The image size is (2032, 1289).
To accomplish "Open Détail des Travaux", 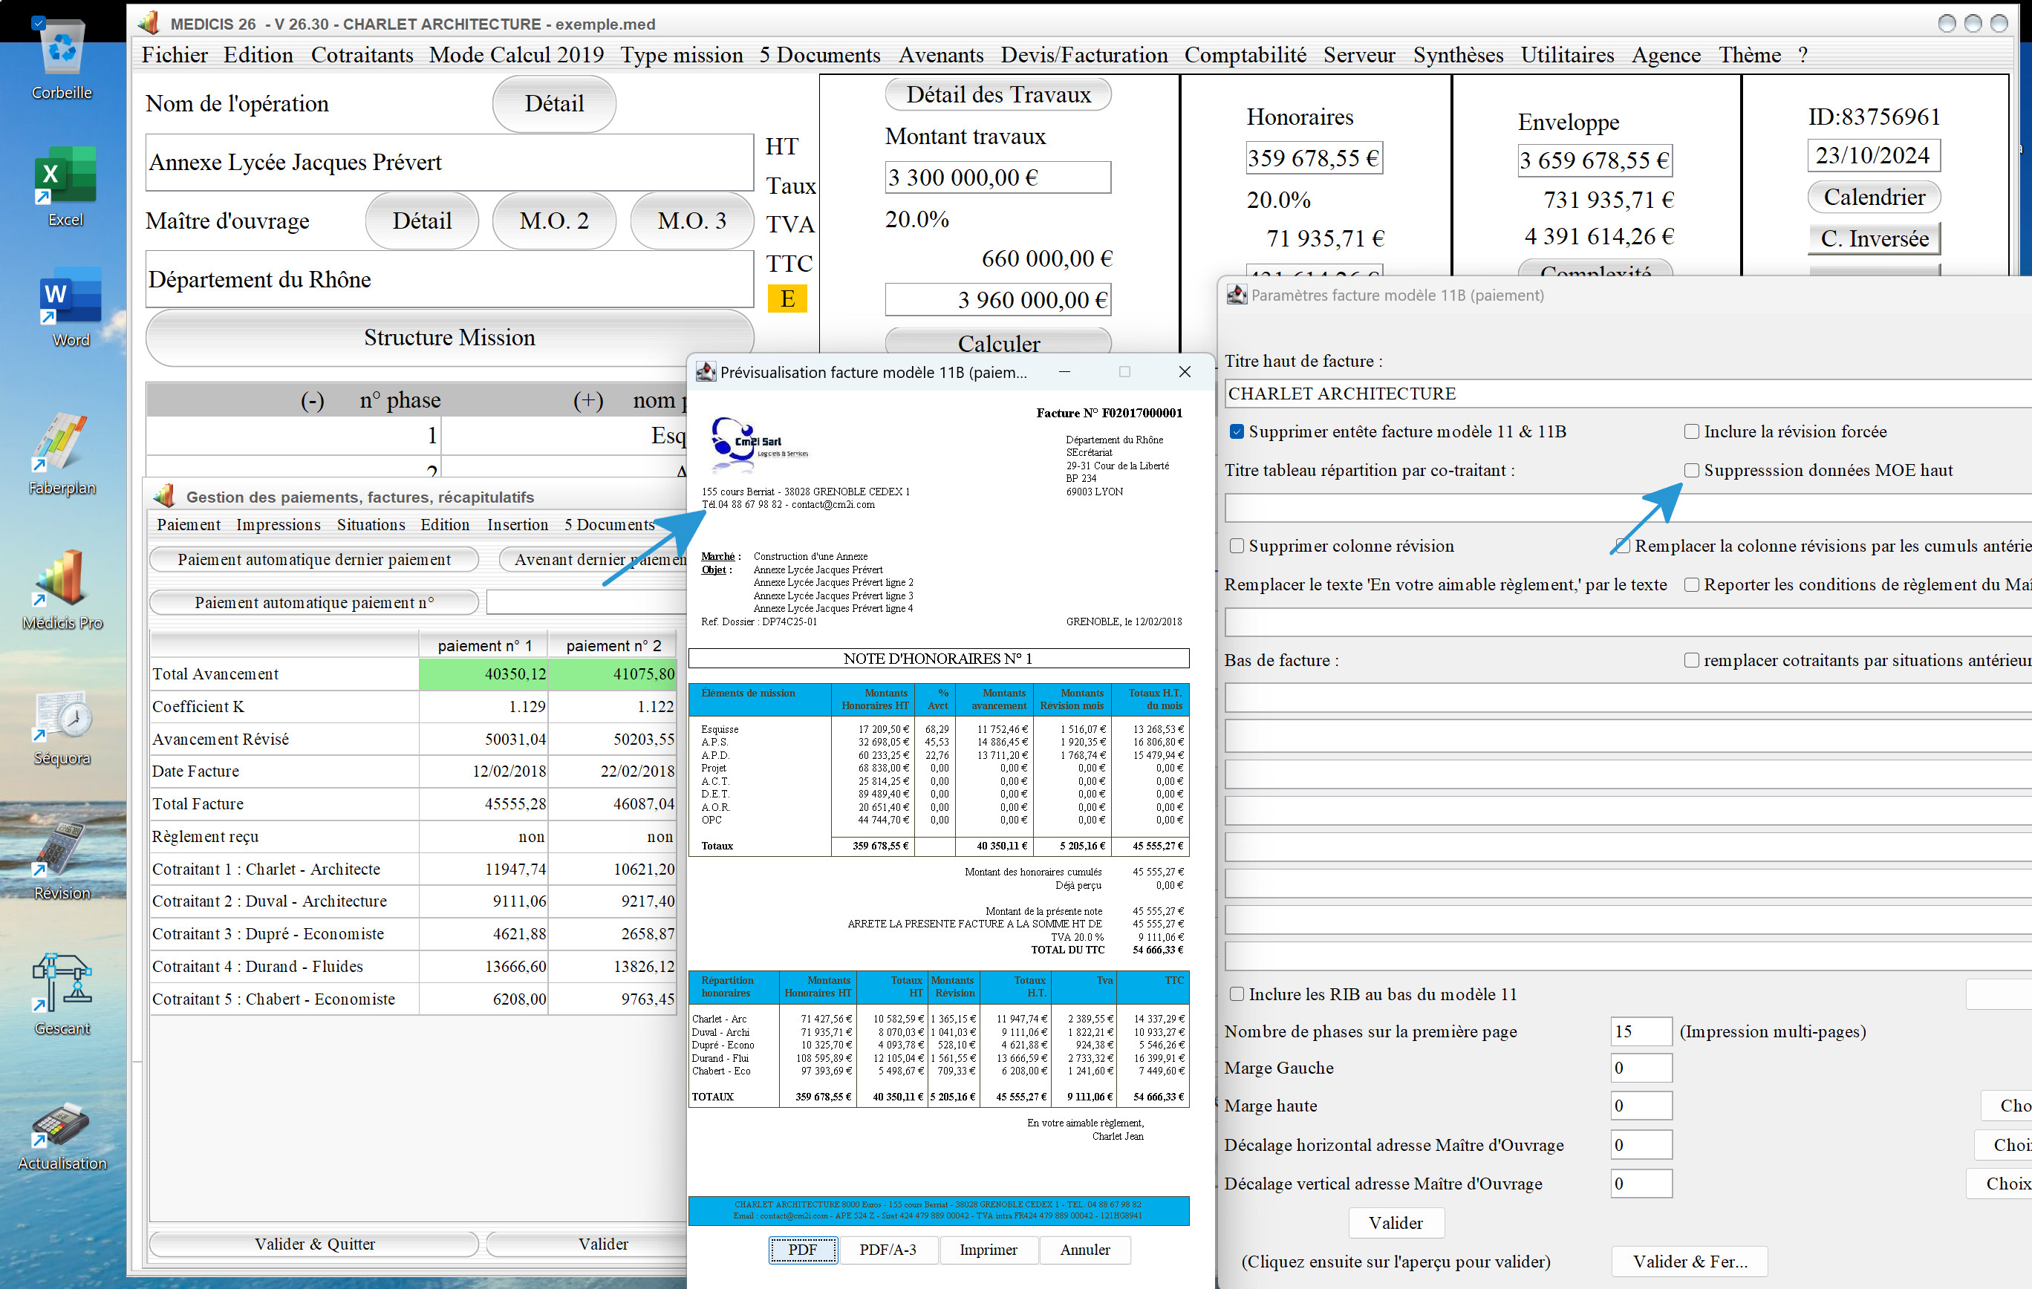I will point(998,94).
